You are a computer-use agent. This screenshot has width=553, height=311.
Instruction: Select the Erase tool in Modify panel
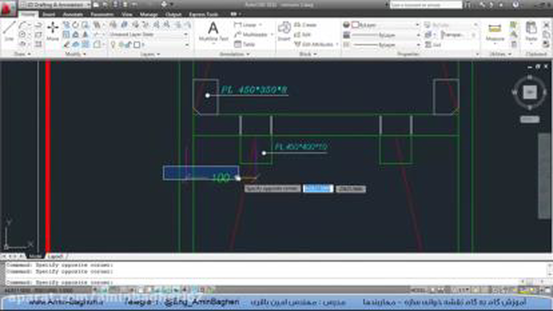click(x=67, y=45)
